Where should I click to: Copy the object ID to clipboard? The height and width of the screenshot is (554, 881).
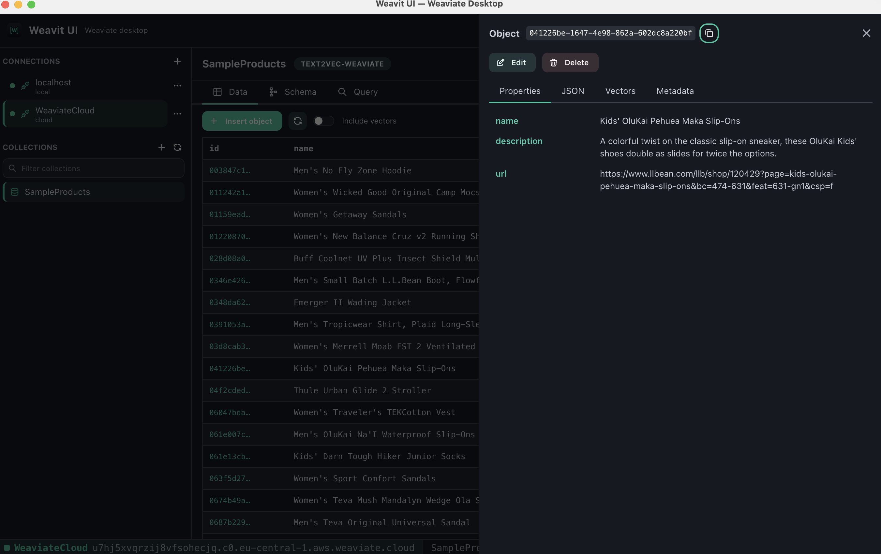pyautogui.click(x=709, y=33)
